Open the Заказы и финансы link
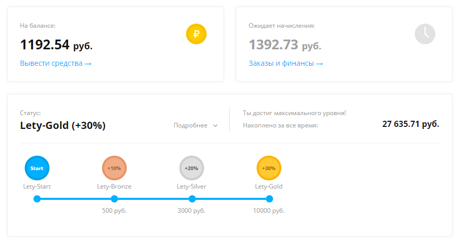Viewport: 456px width, 242px height. tap(285, 63)
